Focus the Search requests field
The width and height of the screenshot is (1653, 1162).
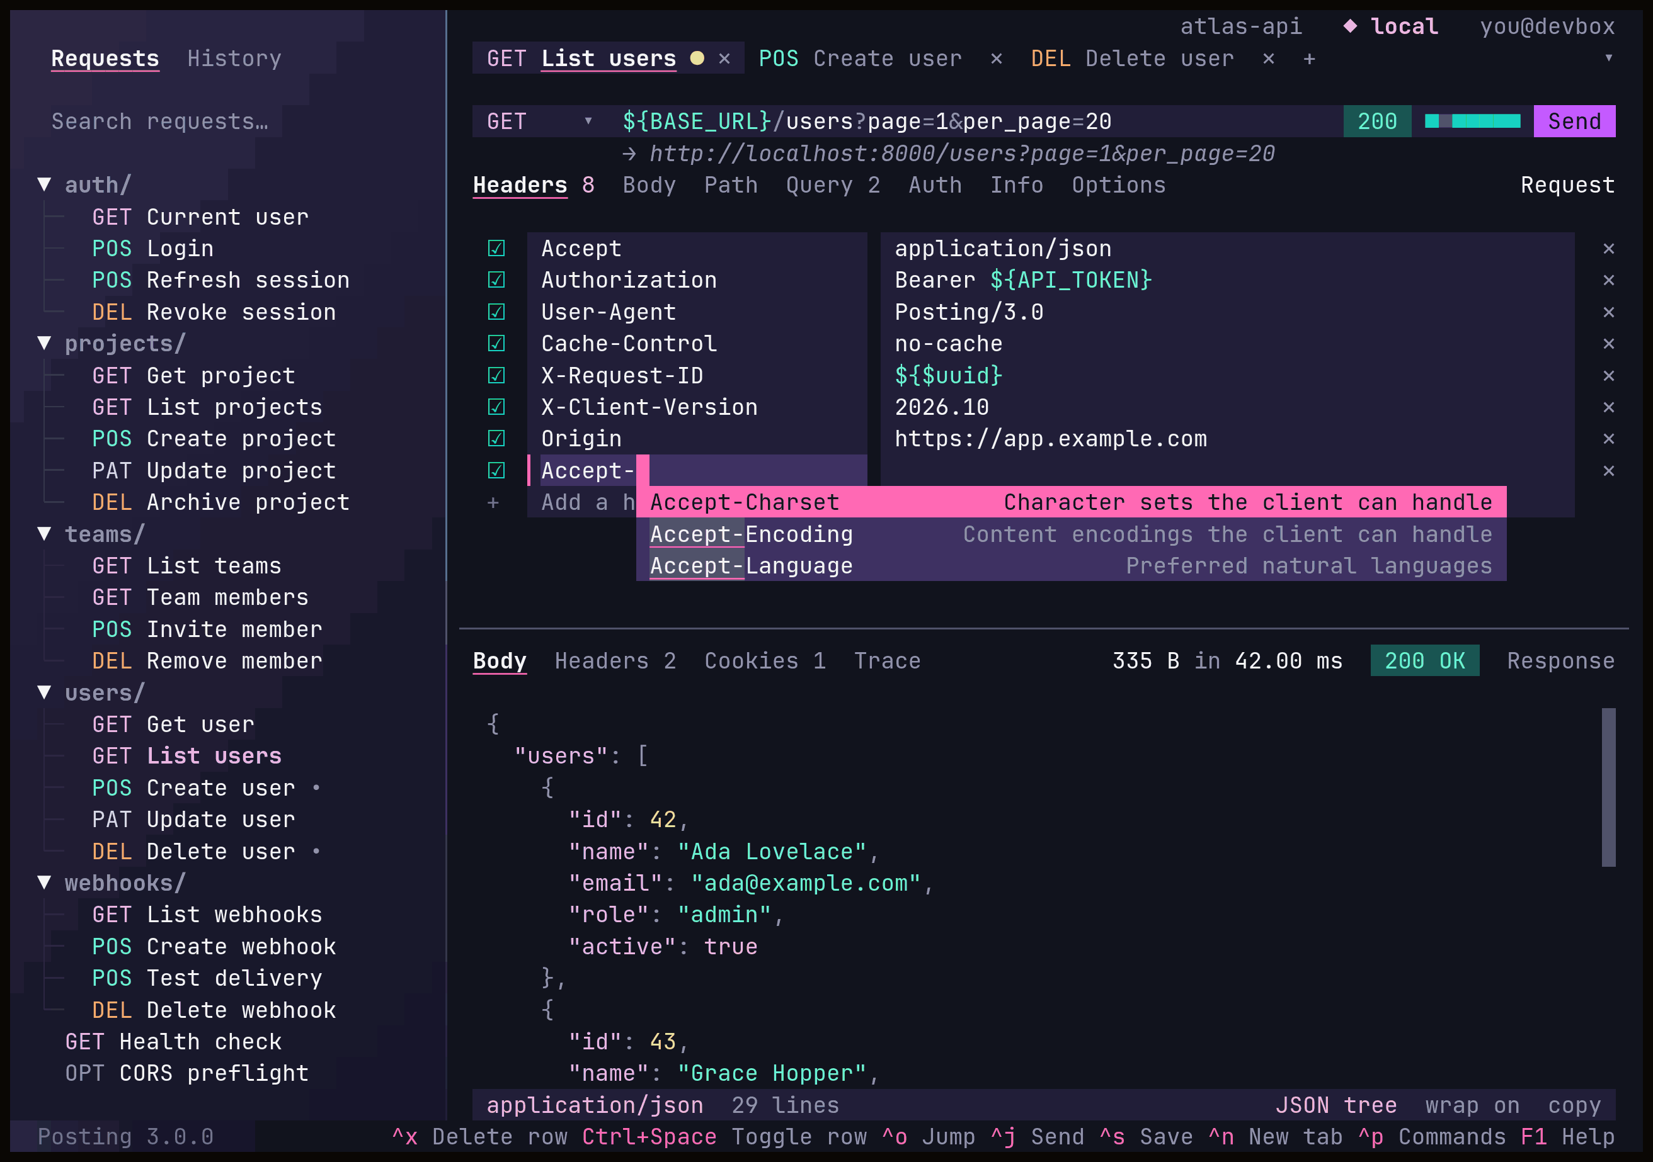160,121
